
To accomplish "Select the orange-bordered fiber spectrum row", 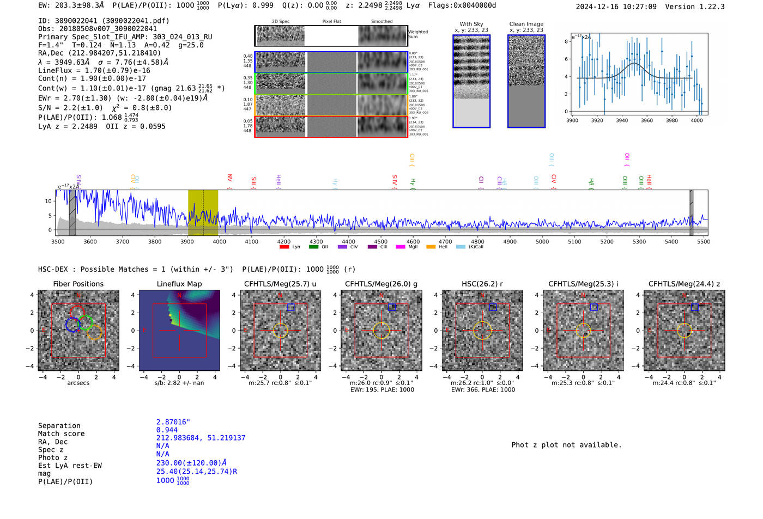I will click(x=331, y=105).
